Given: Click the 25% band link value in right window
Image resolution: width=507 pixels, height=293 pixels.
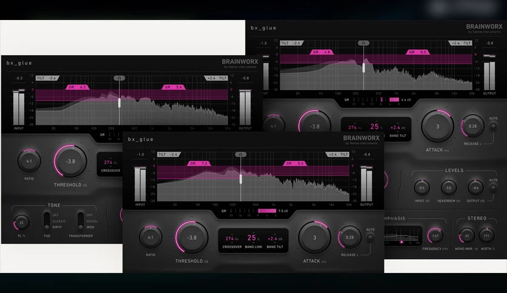Looking at the screenshot, I should coord(376,127).
